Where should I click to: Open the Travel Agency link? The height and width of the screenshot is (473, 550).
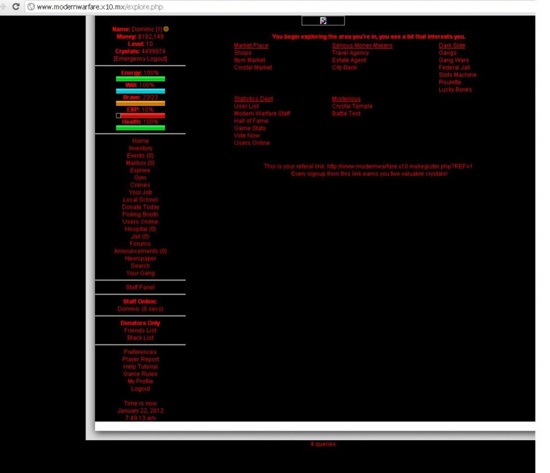click(350, 53)
